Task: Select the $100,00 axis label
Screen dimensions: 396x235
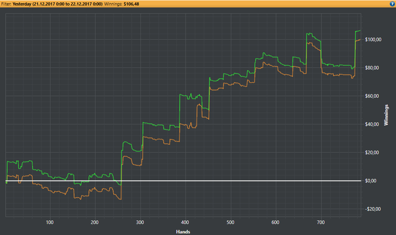Action: coord(373,40)
